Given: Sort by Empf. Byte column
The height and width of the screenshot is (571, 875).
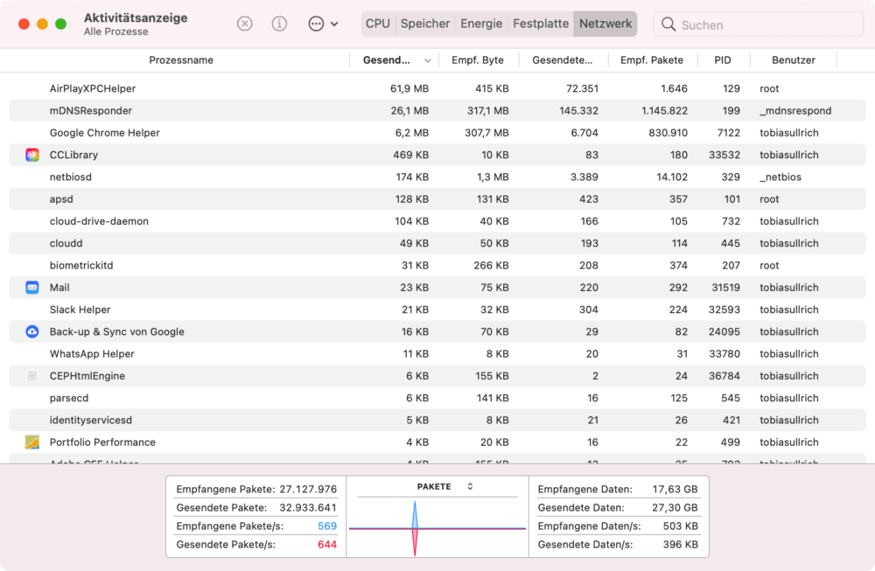Looking at the screenshot, I should [x=478, y=60].
